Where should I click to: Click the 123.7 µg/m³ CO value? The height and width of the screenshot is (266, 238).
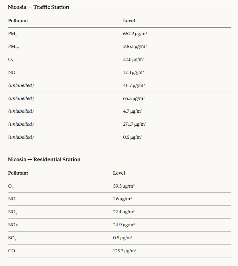click(x=125, y=251)
